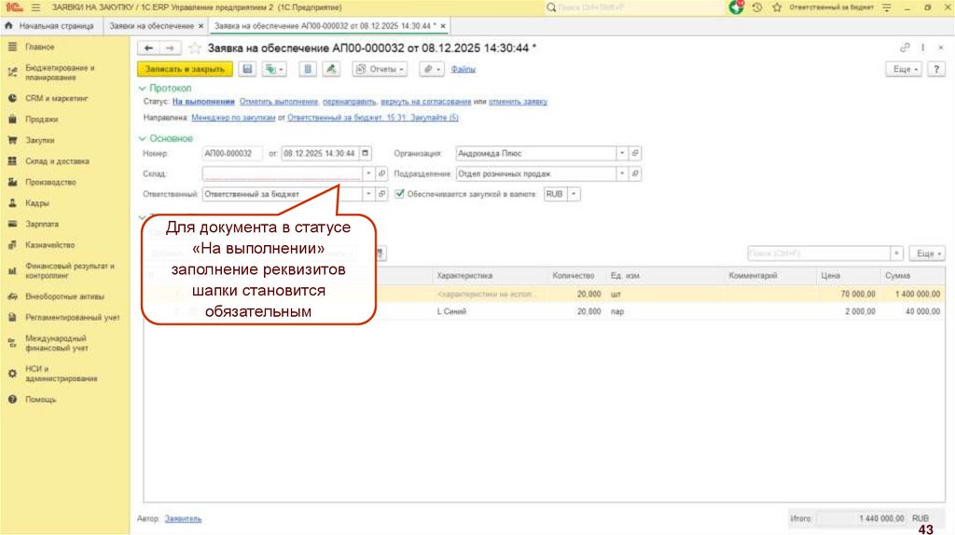Open the Заявитель author link

(183, 518)
